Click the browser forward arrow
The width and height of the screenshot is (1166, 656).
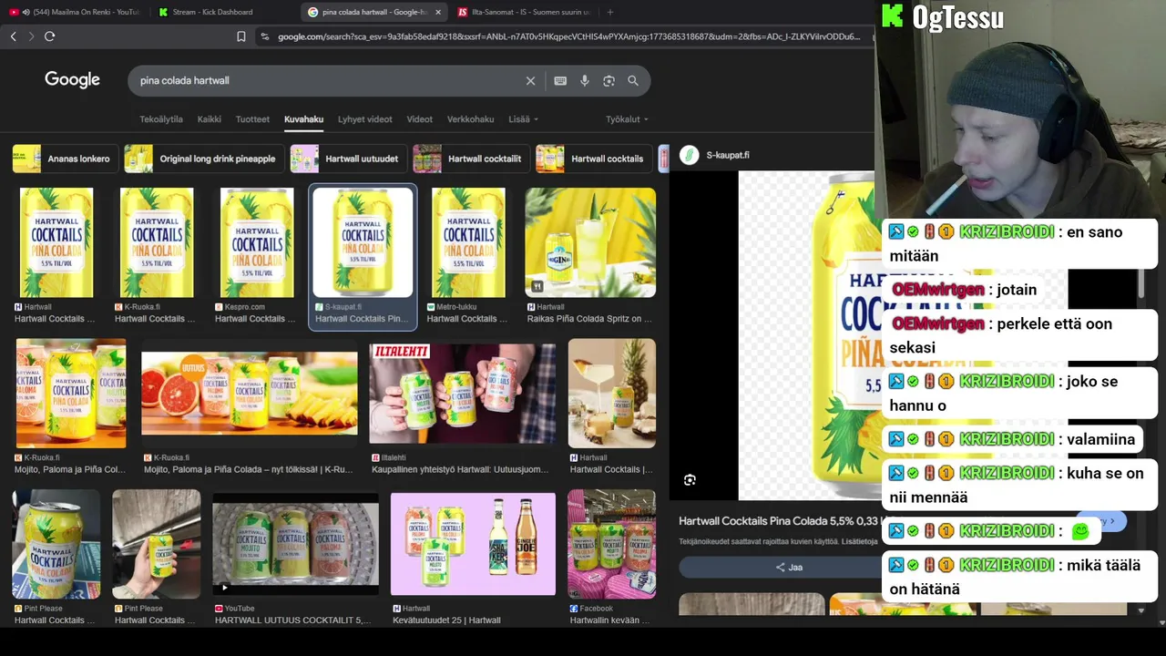(31, 36)
